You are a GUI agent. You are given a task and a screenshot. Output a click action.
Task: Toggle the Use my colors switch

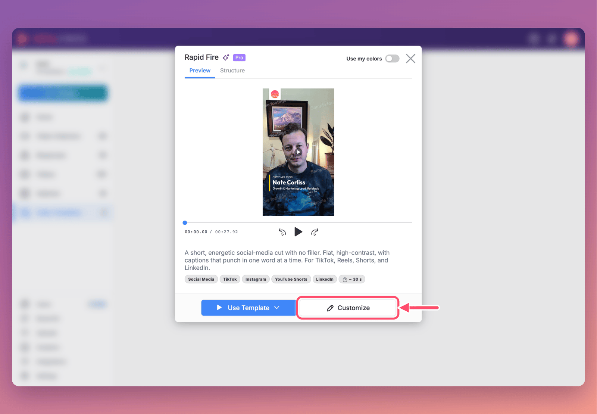(x=392, y=59)
